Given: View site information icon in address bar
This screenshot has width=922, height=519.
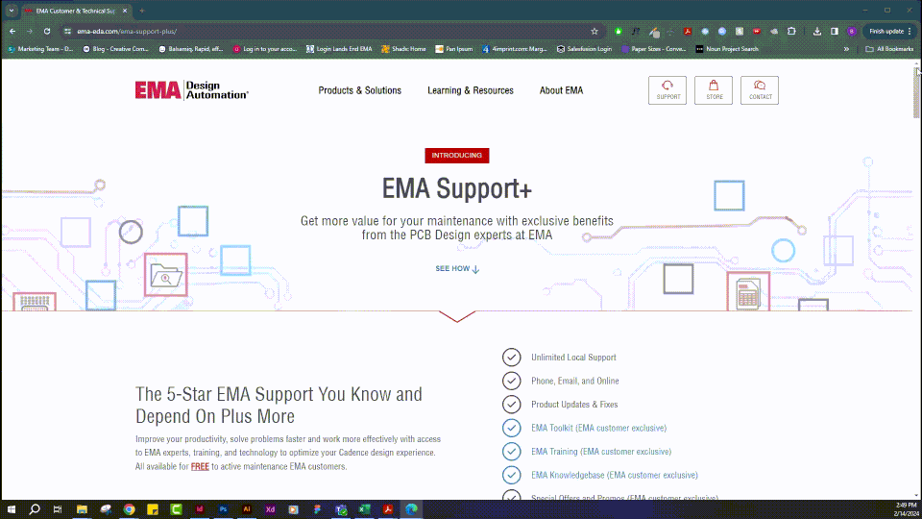Looking at the screenshot, I should pyautogui.click(x=67, y=31).
